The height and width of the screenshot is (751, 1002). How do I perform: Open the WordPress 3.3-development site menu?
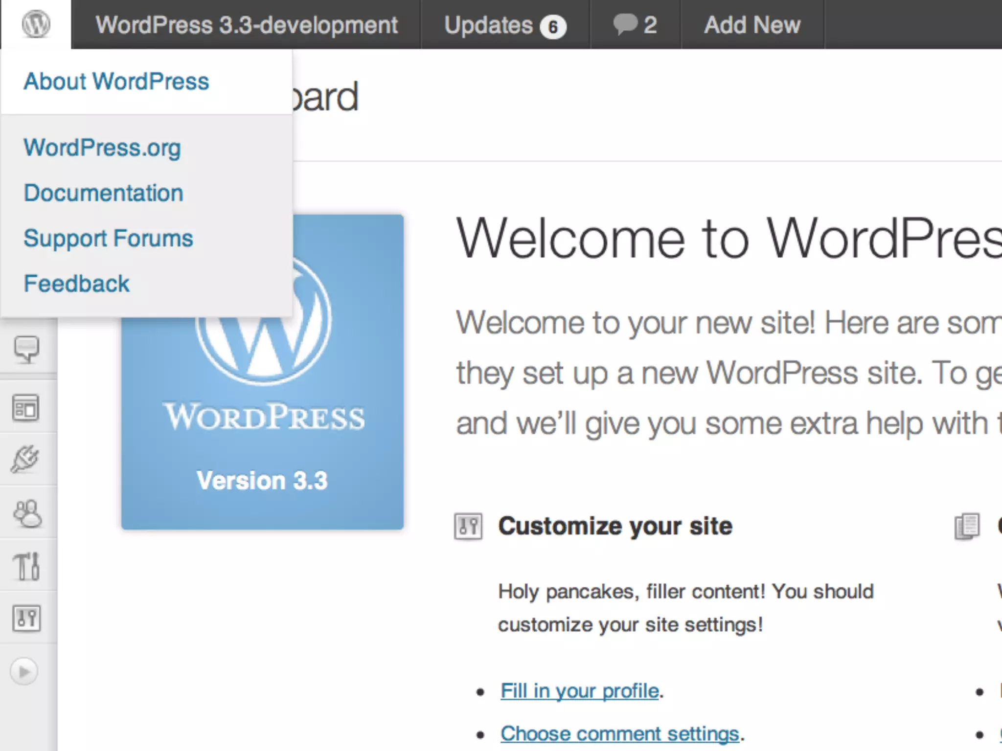[x=247, y=25]
